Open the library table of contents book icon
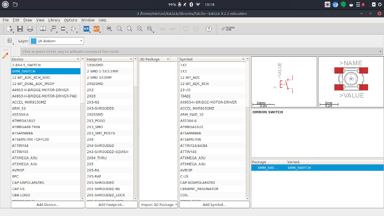 [43, 29]
